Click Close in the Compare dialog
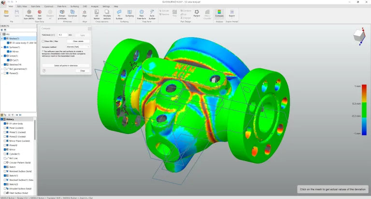 [x=82, y=70]
